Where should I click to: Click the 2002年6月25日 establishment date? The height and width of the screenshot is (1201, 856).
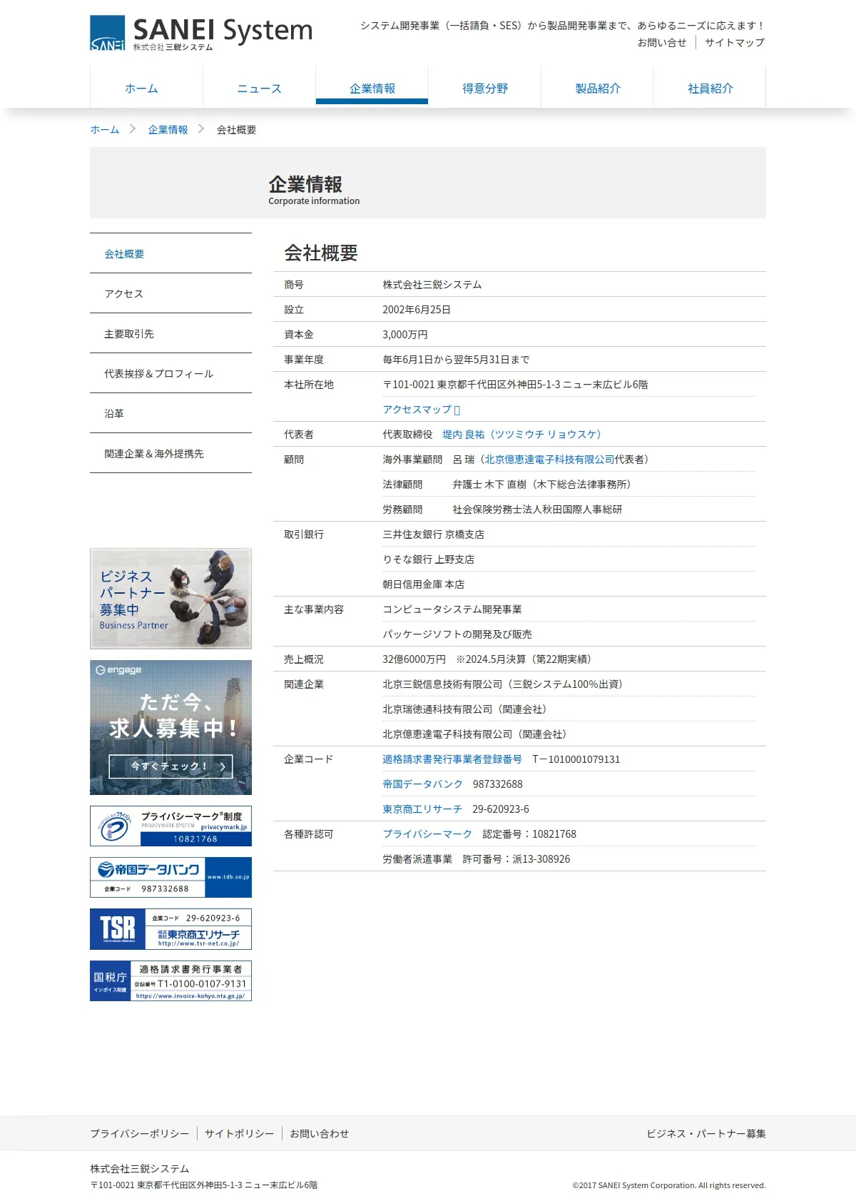[x=417, y=310]
